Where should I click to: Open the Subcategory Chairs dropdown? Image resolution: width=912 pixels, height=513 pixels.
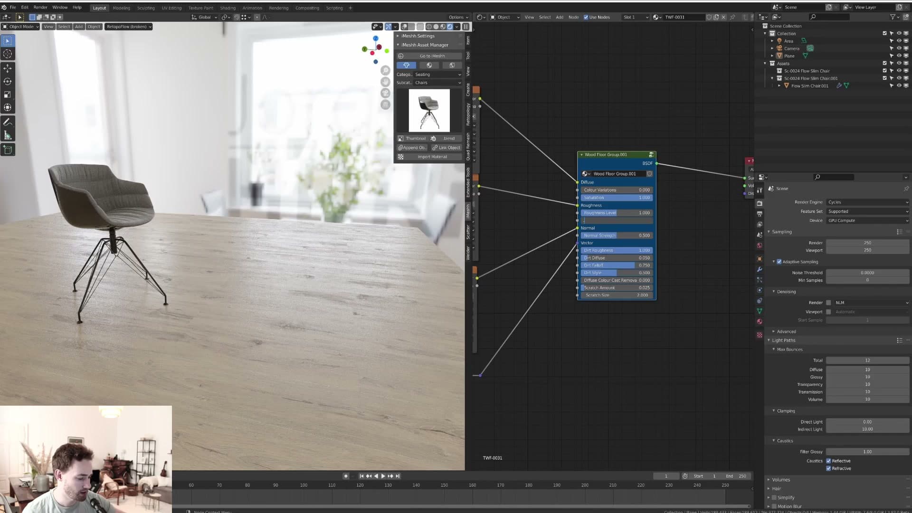(x=437, y=83)
